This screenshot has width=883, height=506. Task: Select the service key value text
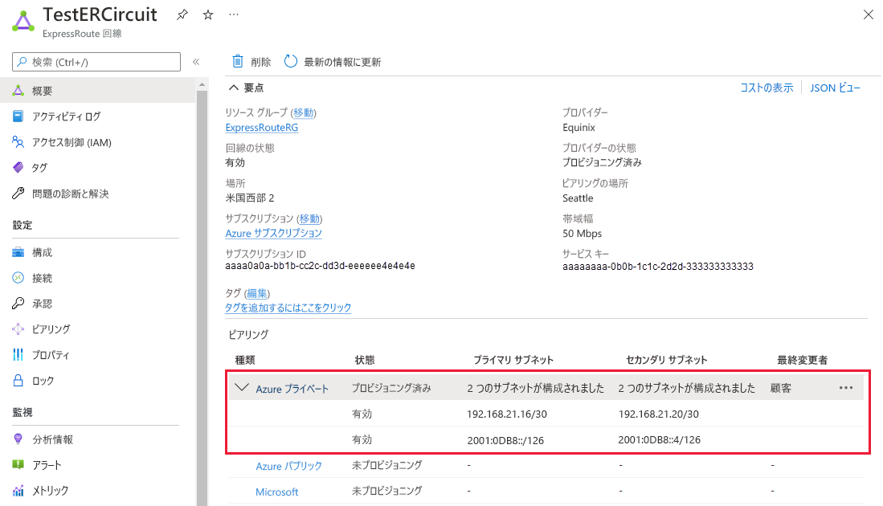[x=658, y=267]
